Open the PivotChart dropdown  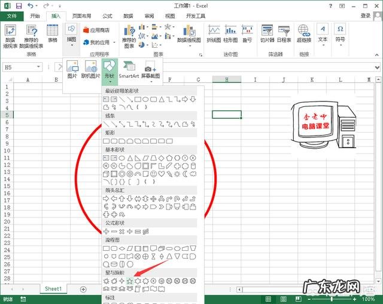[x=190, y=46]
